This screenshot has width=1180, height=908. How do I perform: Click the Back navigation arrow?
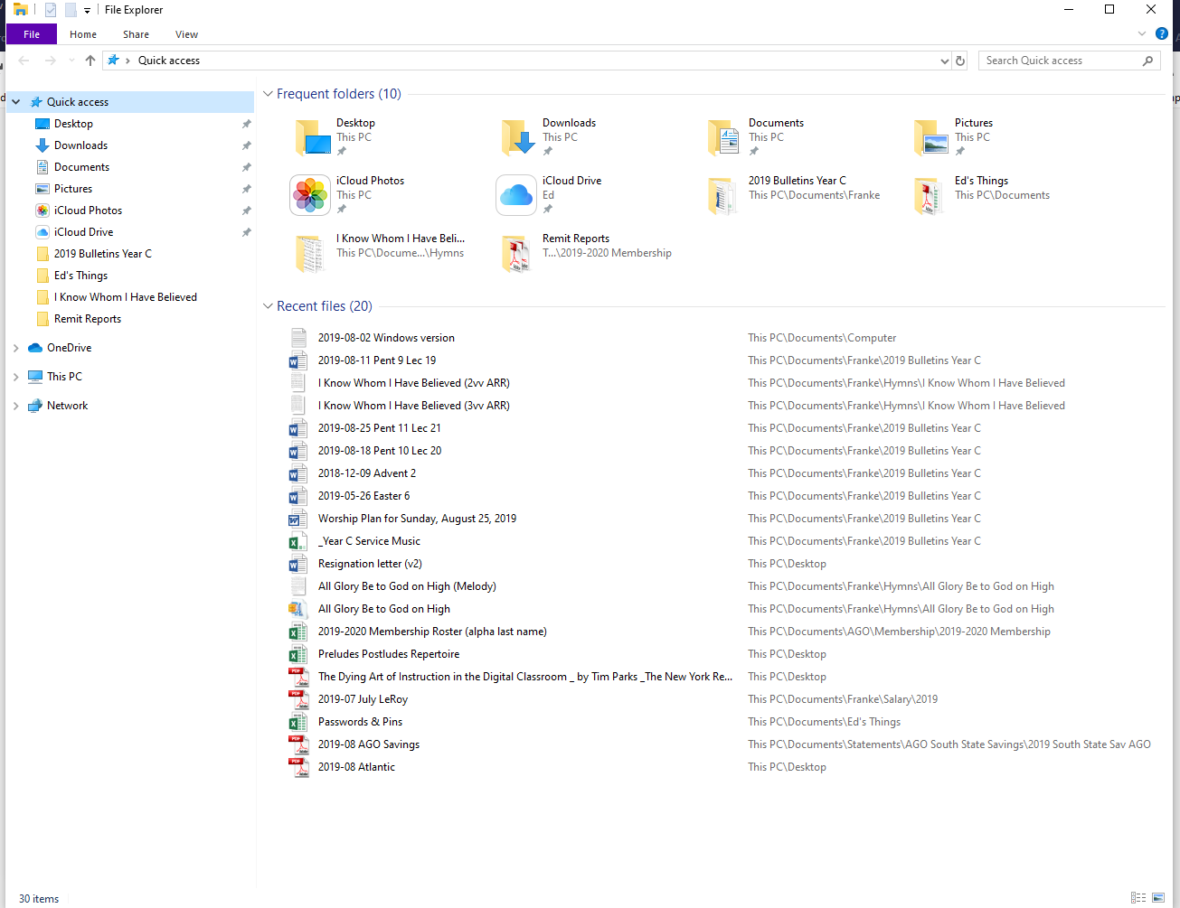point(24,61)
